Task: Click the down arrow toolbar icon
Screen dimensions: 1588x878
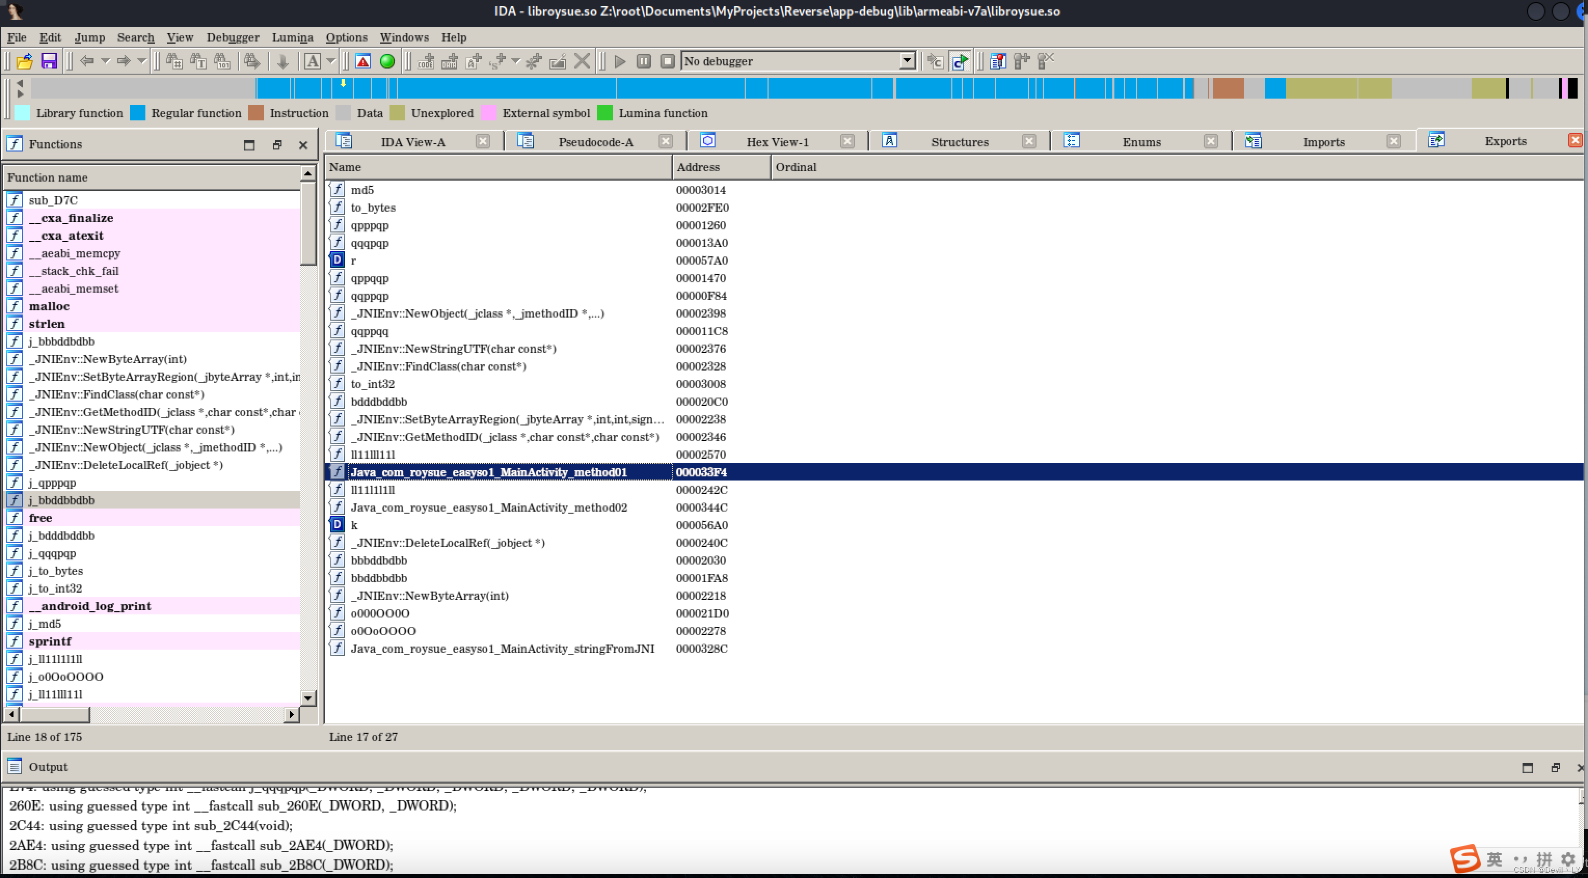Action: (x=283, y=61)
